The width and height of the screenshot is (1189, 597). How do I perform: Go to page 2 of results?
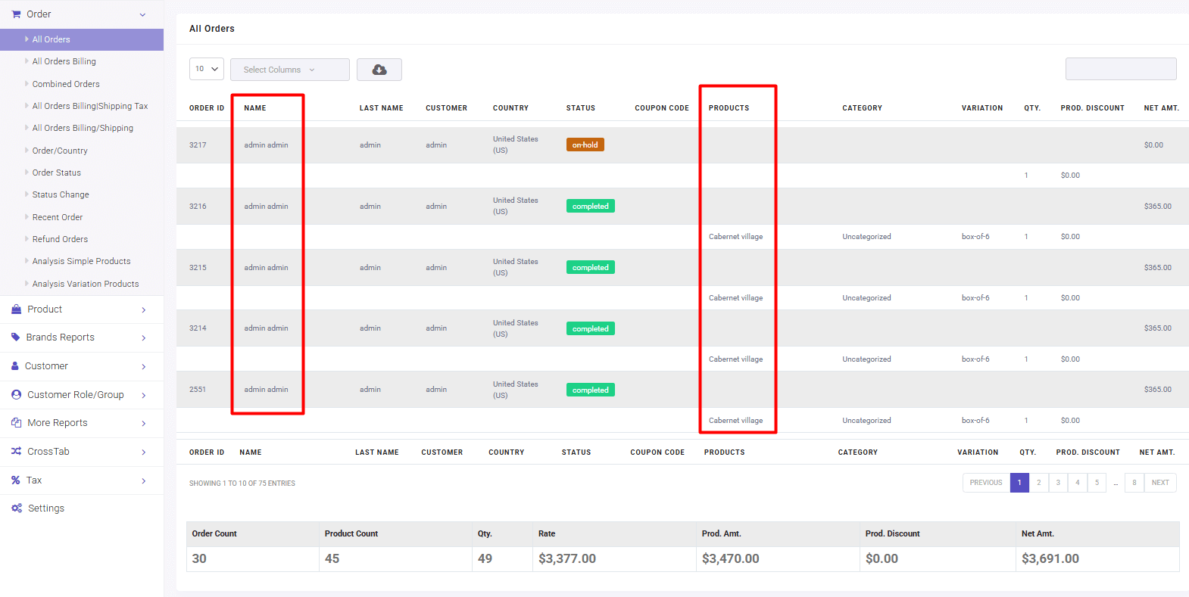pyautogui.click(x=1039, y=483)
